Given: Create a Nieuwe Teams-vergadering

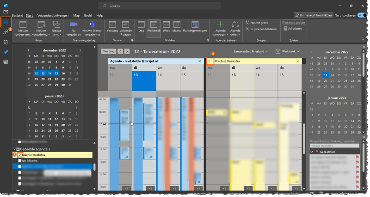Looking at the screenshot, I should click(x=91, y=25).
